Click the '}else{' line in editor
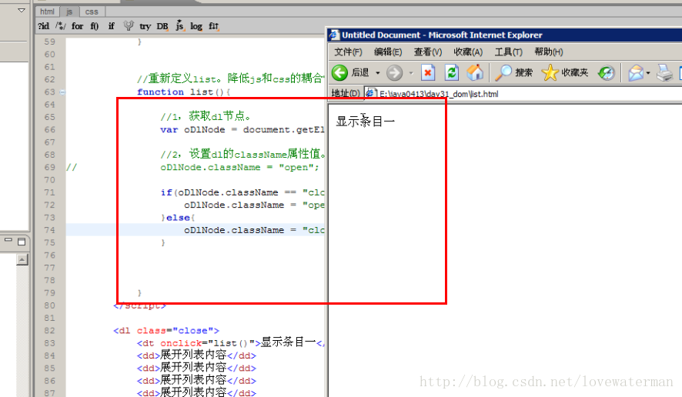The height and width of the screenshot is (397, 682). 178,218
